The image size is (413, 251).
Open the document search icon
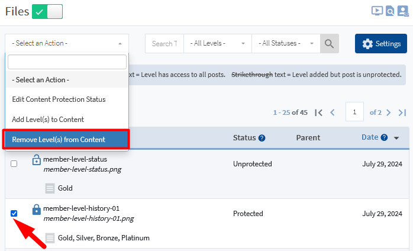390,11
